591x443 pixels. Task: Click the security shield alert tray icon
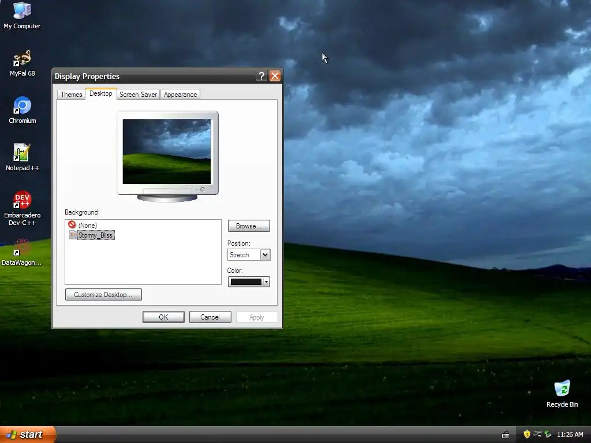[527, 434]
